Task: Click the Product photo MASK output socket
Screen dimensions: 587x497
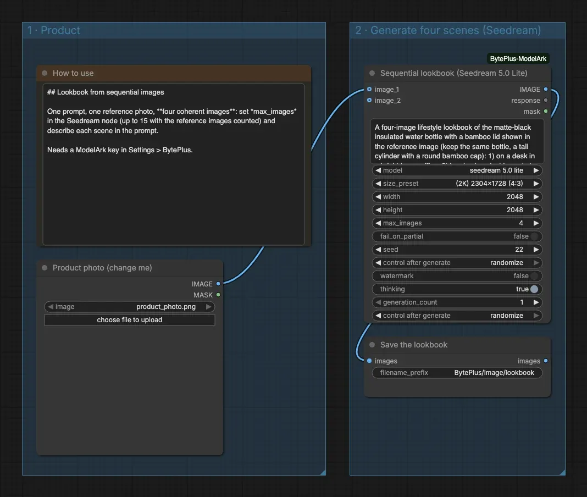Action: 218,295
